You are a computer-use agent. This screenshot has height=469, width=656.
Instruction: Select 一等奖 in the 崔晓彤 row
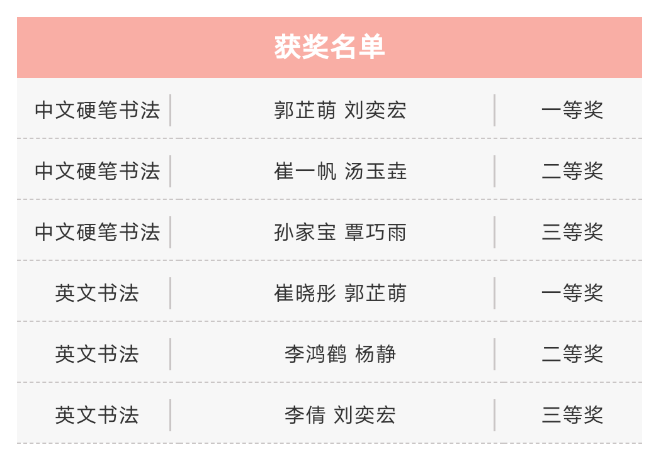[572, 294]
